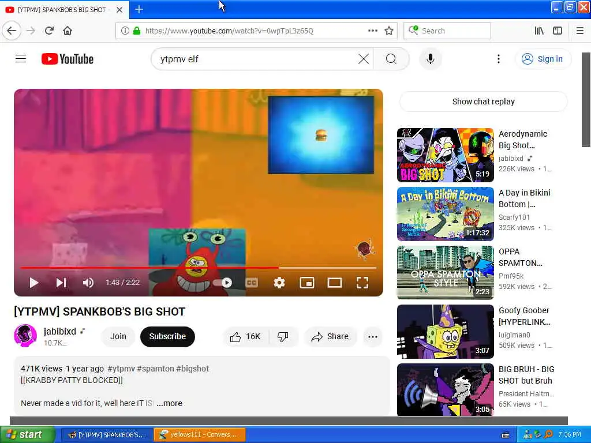Image resolution: width=591 pixels, height=443 pixels.
Task: Go to the YouTube home logo
Action: pyautogui.click(x=68, y=59)
